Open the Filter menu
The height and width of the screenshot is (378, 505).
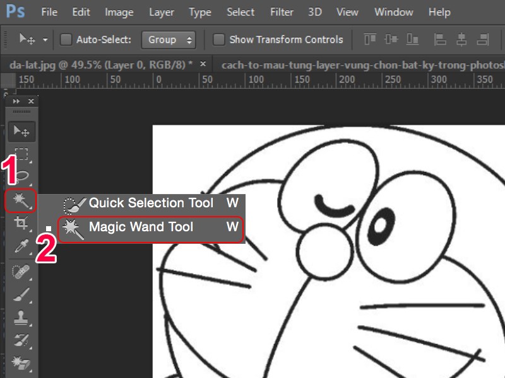[282, 12]
